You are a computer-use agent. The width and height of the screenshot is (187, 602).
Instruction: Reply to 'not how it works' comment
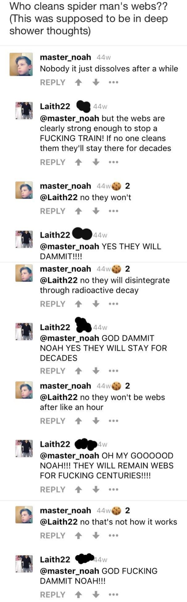click(53, 536)
